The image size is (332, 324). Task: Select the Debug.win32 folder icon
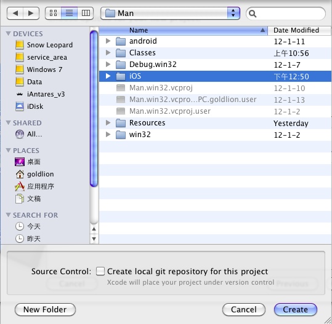121,65
